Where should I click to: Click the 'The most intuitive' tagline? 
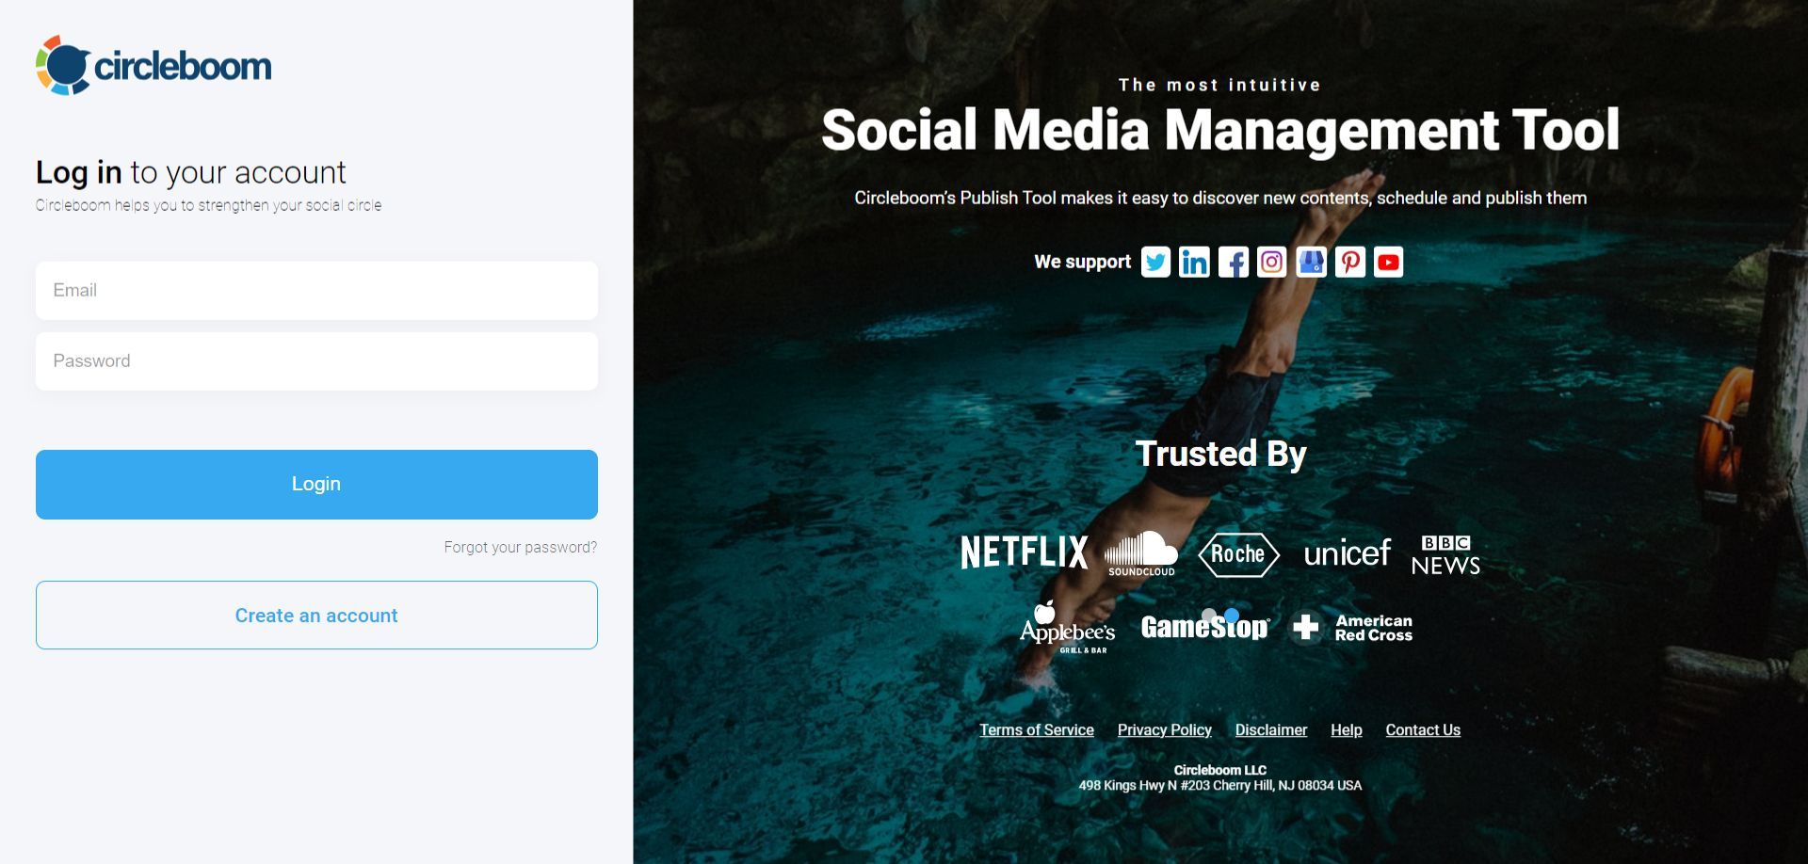pyautogui.click(x=1220, y=85)
